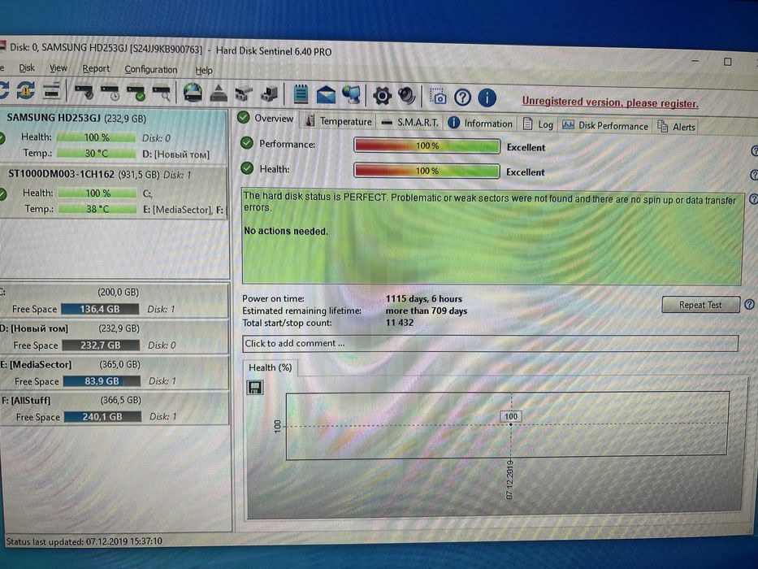
Task: Click the disk list panel toolbar icon
Action: 51,90
